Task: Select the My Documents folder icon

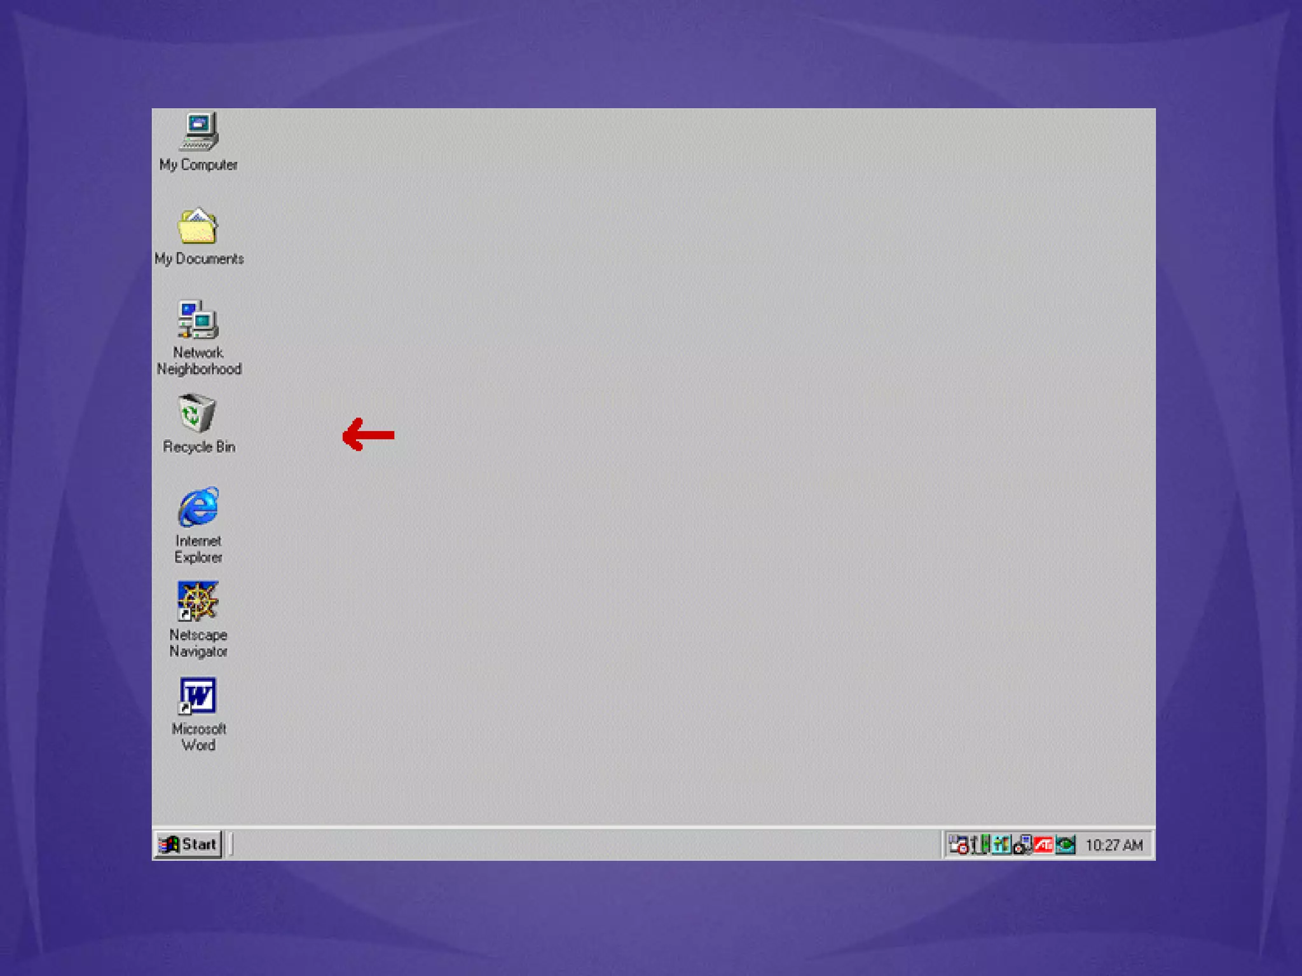Action: (198, 226)
